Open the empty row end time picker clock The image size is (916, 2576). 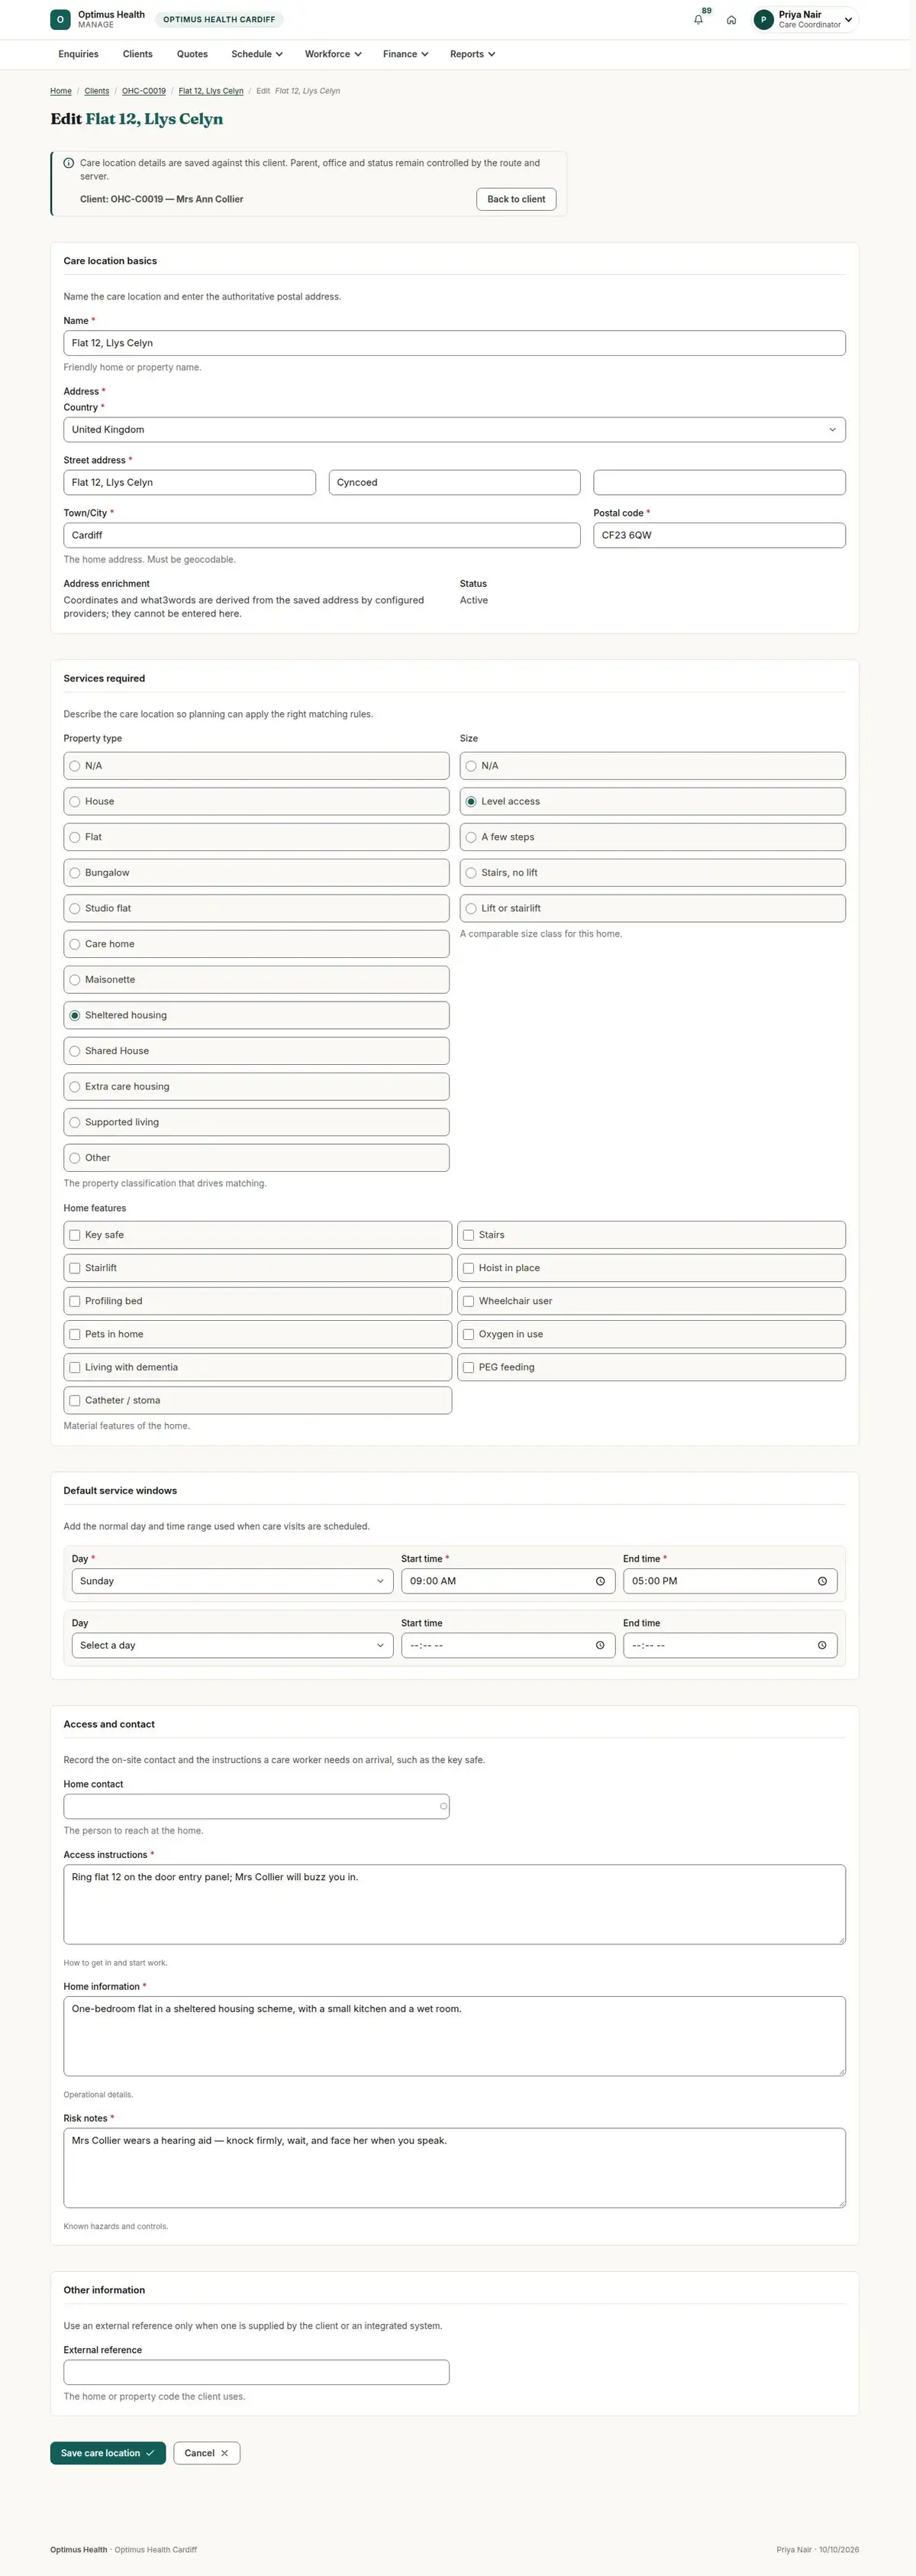822,1645
